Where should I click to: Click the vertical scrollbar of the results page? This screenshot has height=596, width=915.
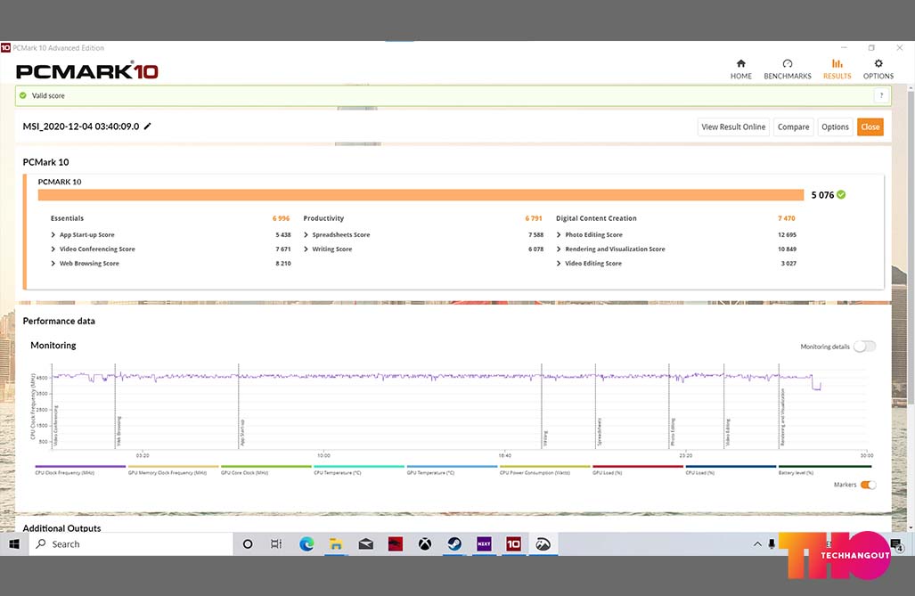coord(911,248)
